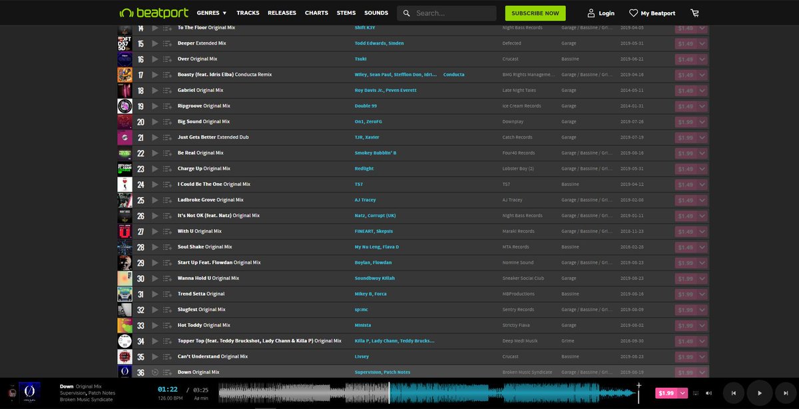Add Gabriel Original Mix to queue
Image resolution: width=799 pixels, height=409 pixels.
167,91
